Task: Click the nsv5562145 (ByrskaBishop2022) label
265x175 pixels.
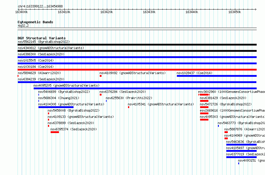Action: [44, 42]
